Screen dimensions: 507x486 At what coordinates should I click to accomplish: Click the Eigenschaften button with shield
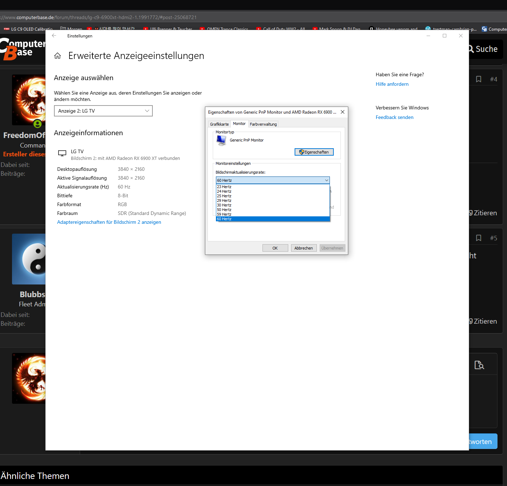coord(314,152)
